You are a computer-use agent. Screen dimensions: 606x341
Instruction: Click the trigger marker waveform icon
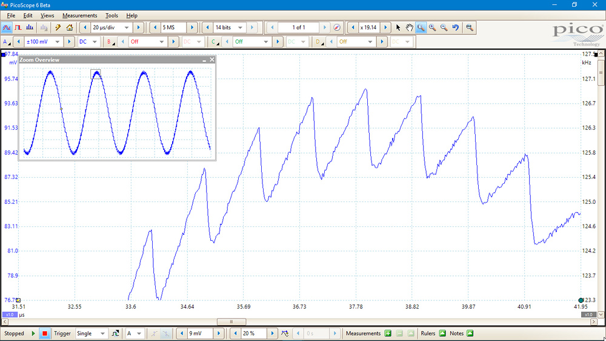[285, 333]
